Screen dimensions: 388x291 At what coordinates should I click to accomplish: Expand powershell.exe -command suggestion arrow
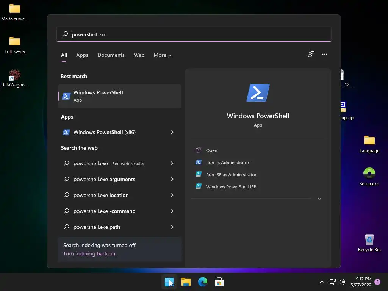click(172, 211)
